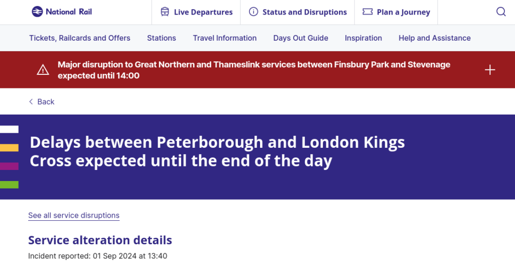The image size is (515, 278).
Task: Open Plan a Journey tab
Action: pos(396,12)
